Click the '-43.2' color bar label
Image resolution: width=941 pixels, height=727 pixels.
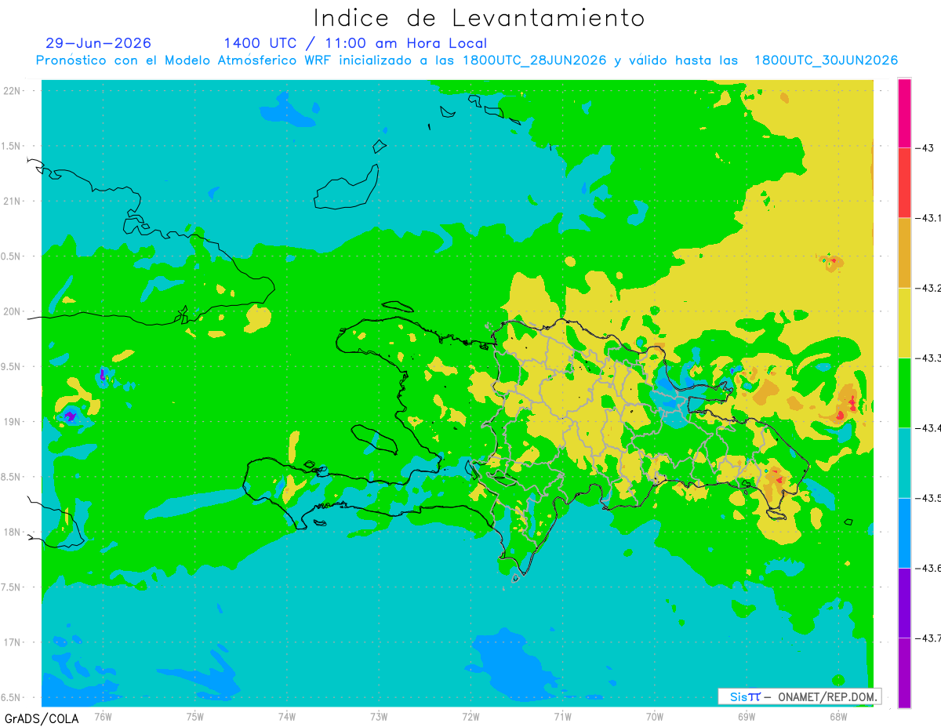pyautogui.click(x=928, y=288)
